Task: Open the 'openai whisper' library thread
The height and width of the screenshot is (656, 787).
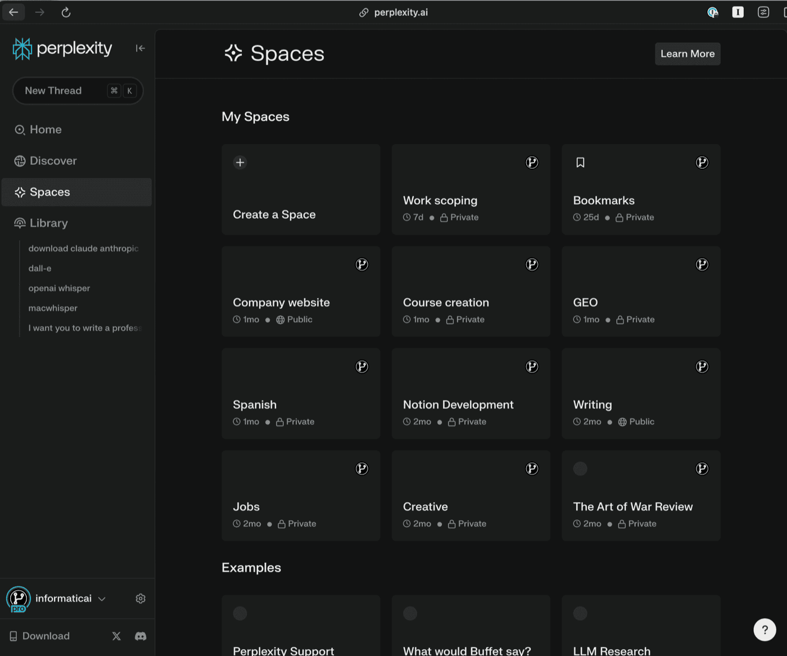Action: [59, 289]
